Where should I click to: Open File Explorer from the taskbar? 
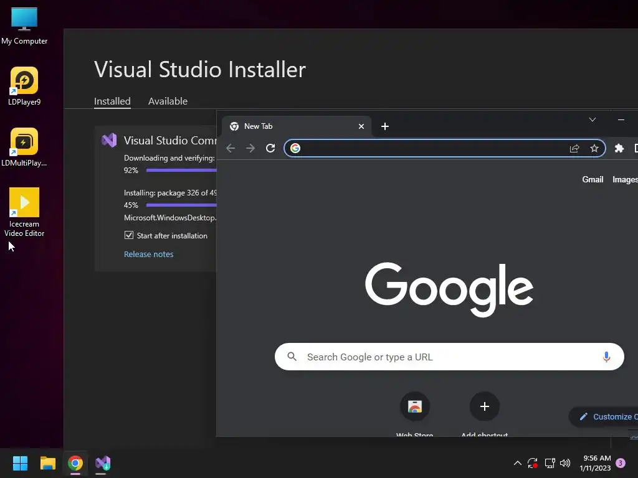47,463
